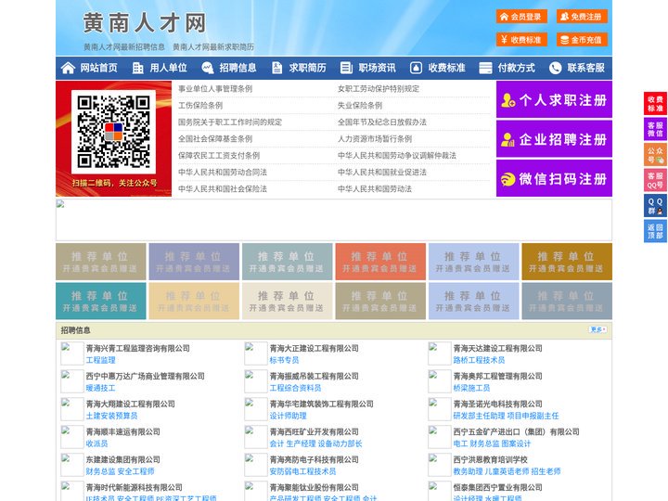Open the 收派员 job posting

(x=96, y=443)
